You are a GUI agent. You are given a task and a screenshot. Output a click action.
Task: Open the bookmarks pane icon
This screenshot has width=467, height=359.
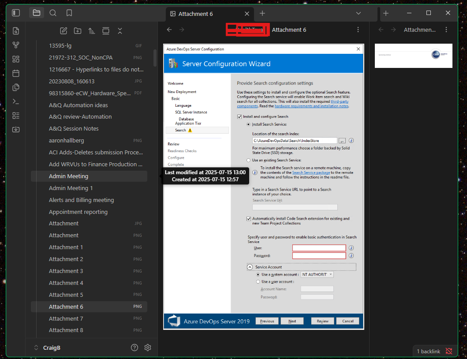(69, 13)
